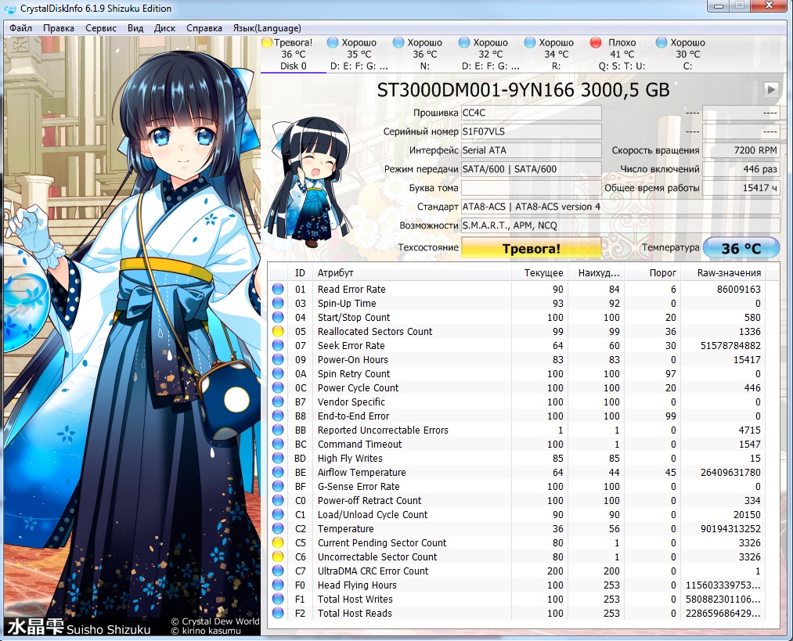Select the 35 °C disk tab

(x=359, y=54)
